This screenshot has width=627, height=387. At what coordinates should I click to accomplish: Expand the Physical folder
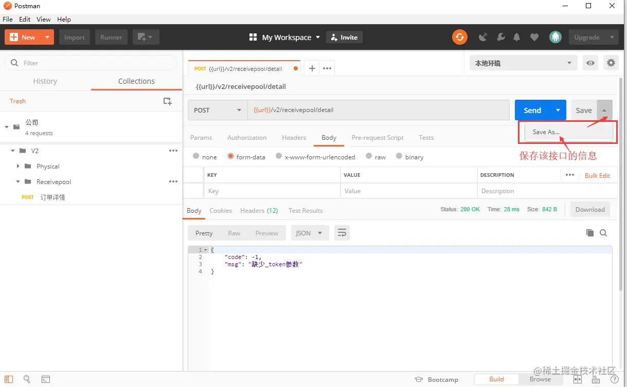[x=18, y=166]
